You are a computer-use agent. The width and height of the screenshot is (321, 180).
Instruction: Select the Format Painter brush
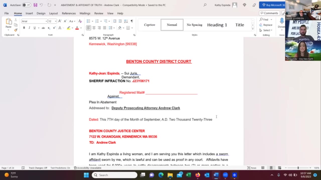[x=16, y=30]
